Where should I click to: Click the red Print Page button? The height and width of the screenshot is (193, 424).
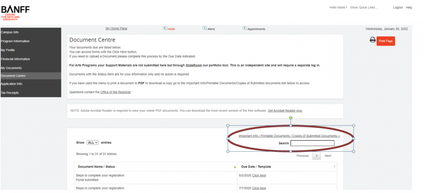click(386, 41)
